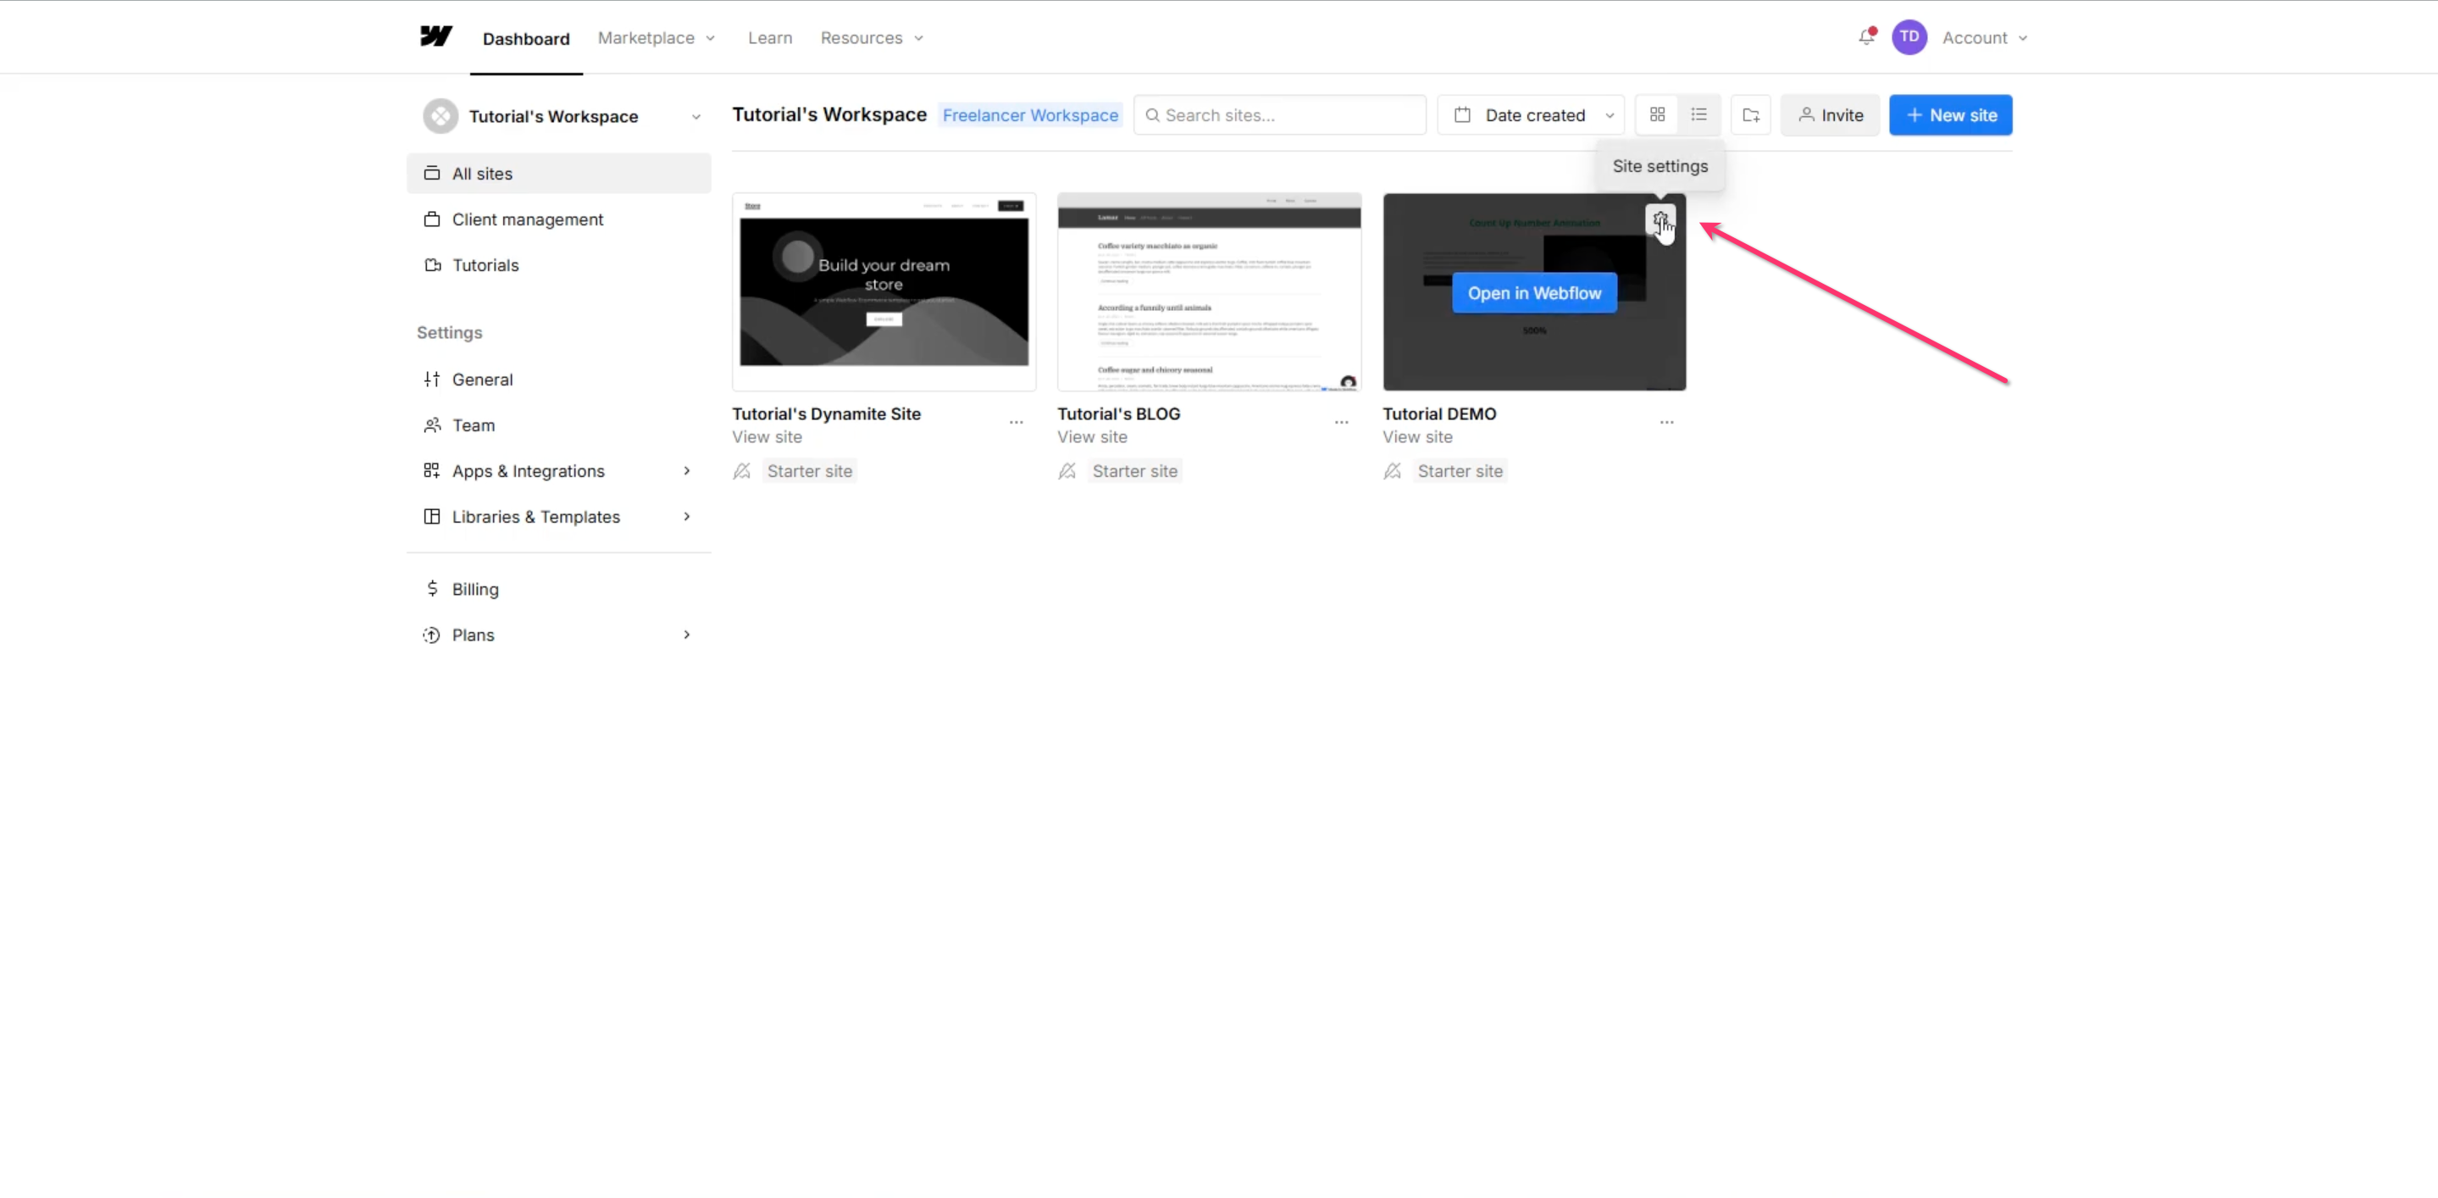Expand Apps & Integrations submenu
The width and height of the screenshot is (2438, 1198).
coord(686,471)
